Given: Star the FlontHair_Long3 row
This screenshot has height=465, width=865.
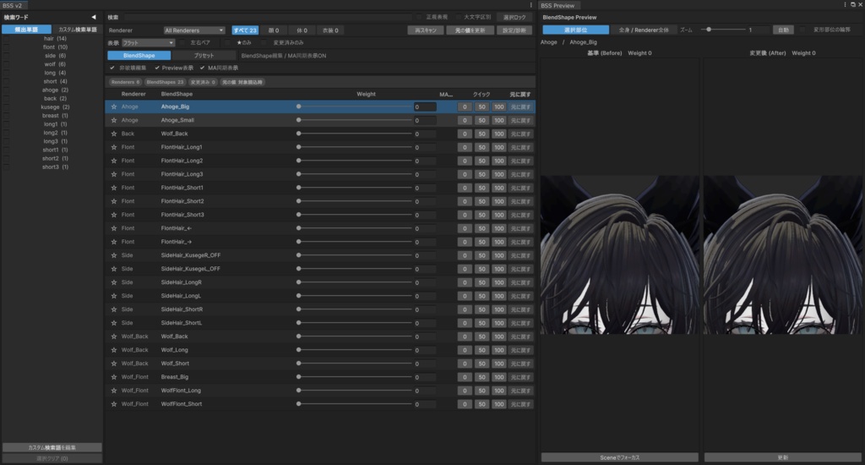Looking at the screenshot, I should (114, 174).
